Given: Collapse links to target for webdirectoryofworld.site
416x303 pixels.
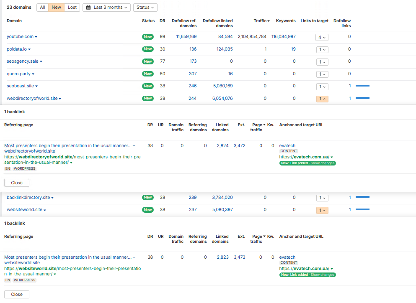Looking at the screenshot, I should tap(322, 99).
